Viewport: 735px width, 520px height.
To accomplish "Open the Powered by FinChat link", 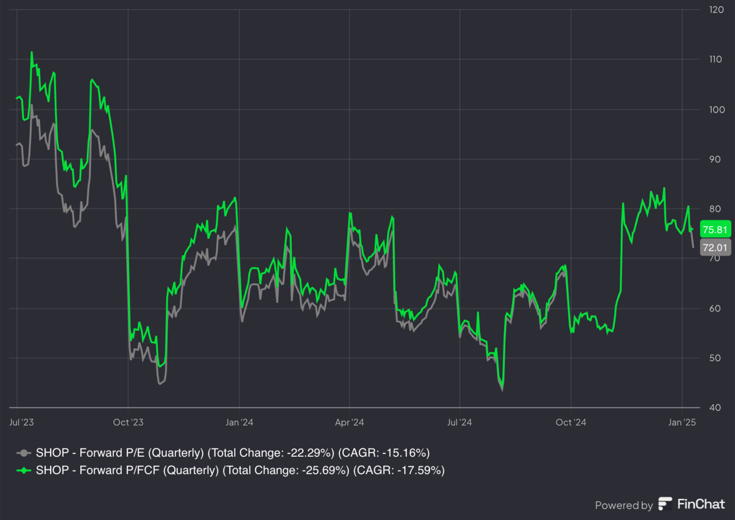I will pyautogui.click(x=660, y=505).
